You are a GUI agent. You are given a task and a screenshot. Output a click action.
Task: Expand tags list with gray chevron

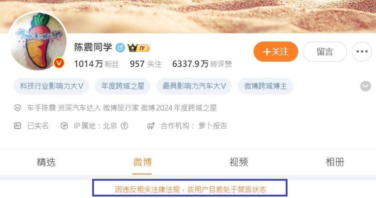365,86
